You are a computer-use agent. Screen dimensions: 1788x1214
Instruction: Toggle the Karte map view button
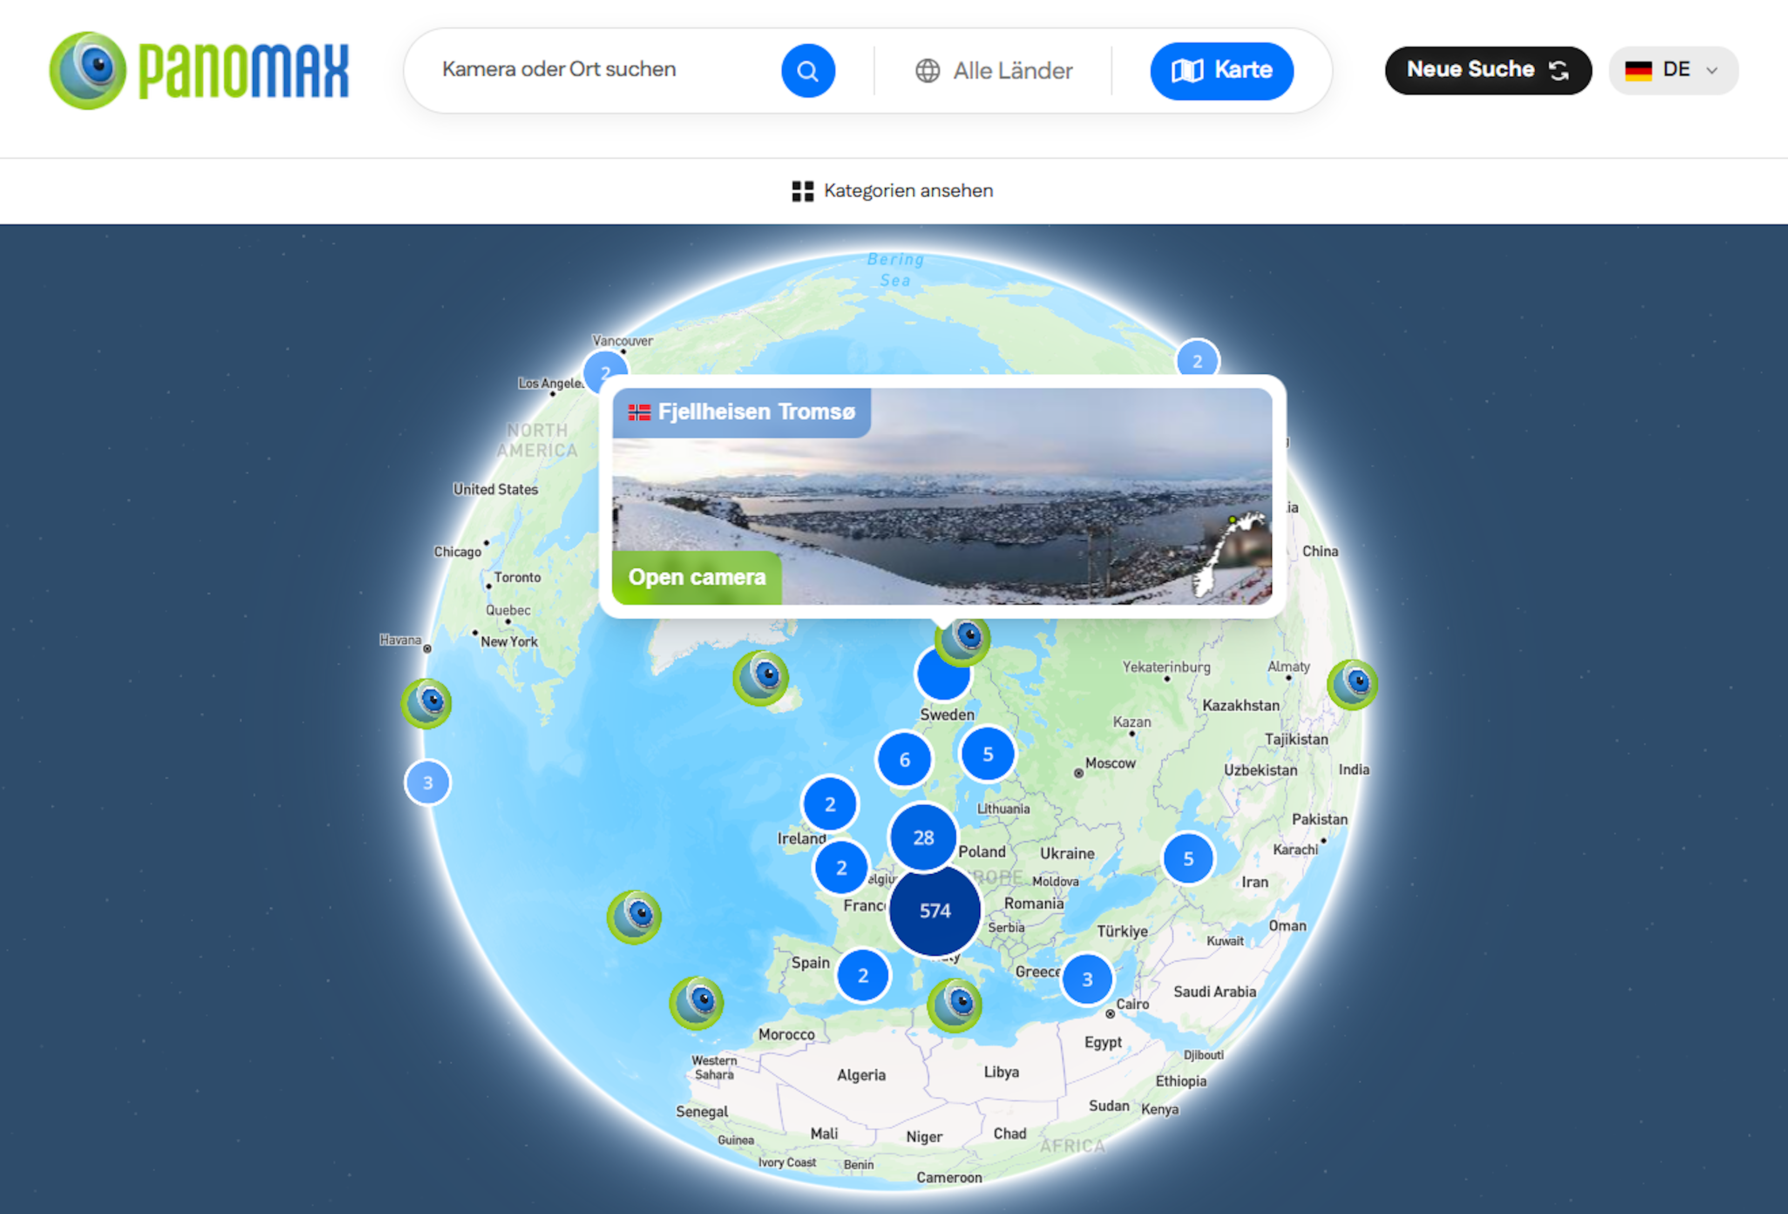coord(1221,71)
